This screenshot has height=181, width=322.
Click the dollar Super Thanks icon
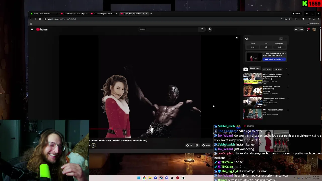pyautogui.click(x=93, y=145)
